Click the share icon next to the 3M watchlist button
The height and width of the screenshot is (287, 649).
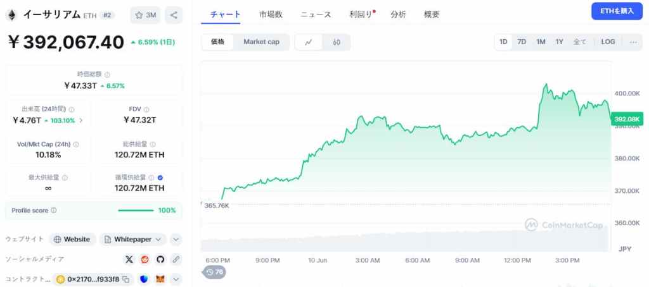point(174,15)
